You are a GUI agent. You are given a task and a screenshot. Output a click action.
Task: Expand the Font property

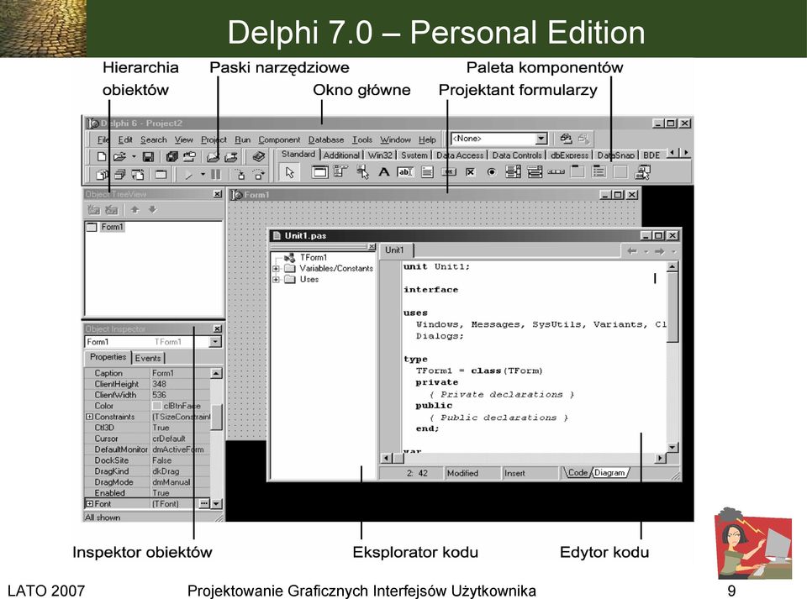click(89, 504)
